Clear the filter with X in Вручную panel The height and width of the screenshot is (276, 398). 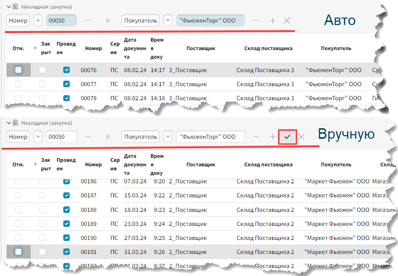302,137
